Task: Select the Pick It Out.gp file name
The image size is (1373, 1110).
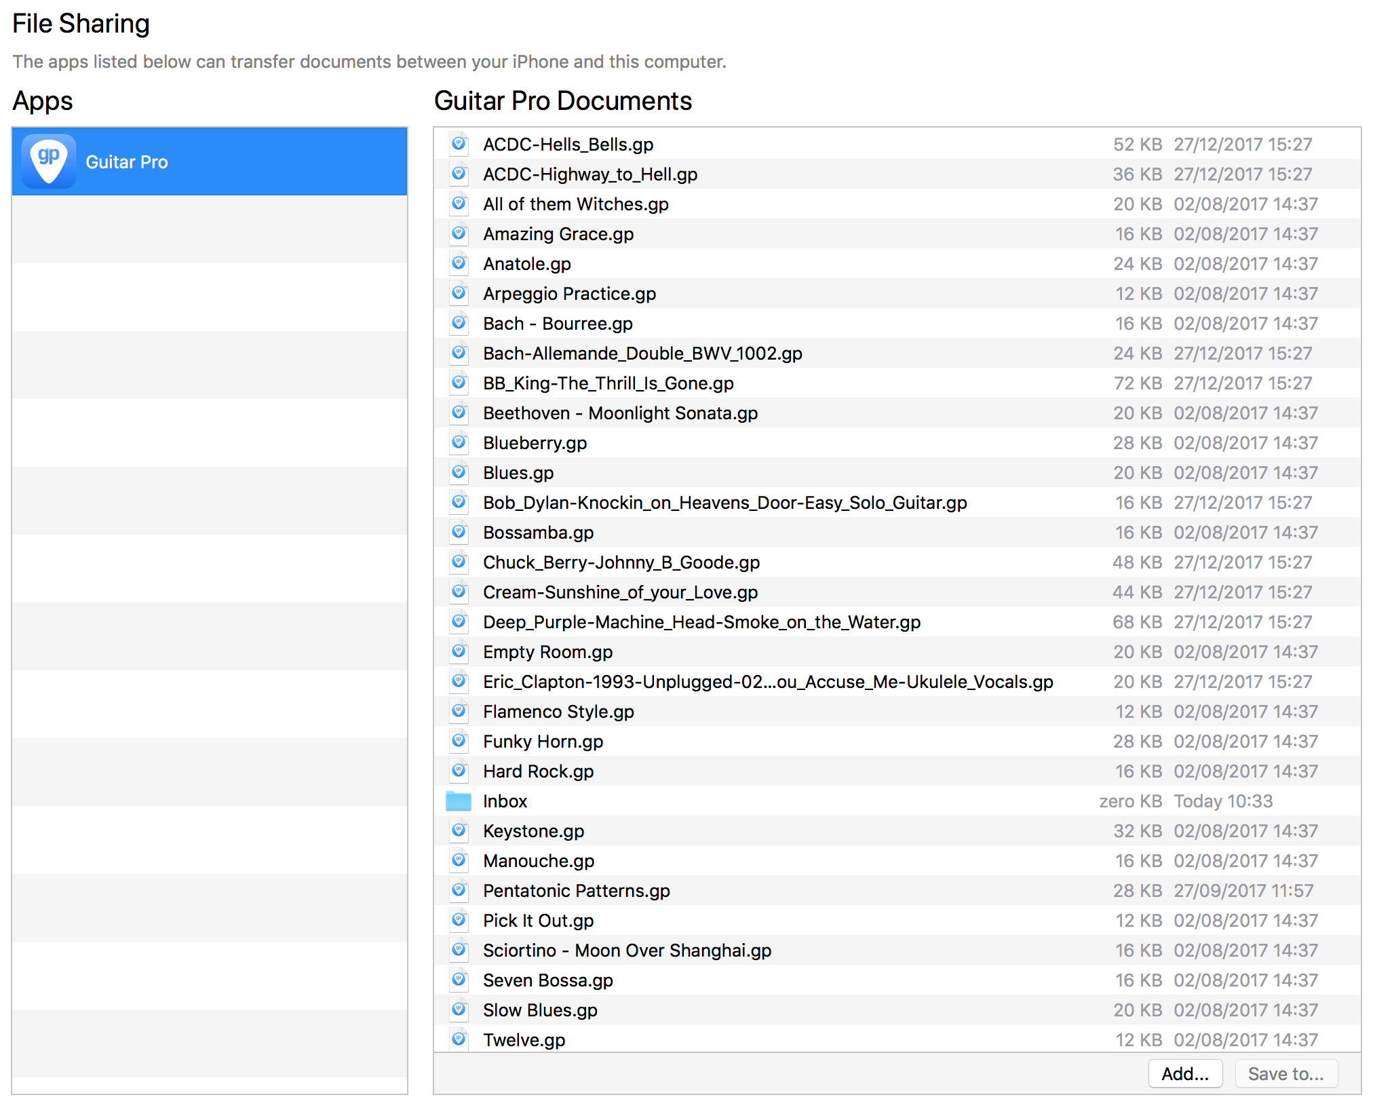Action: point(539,921)
